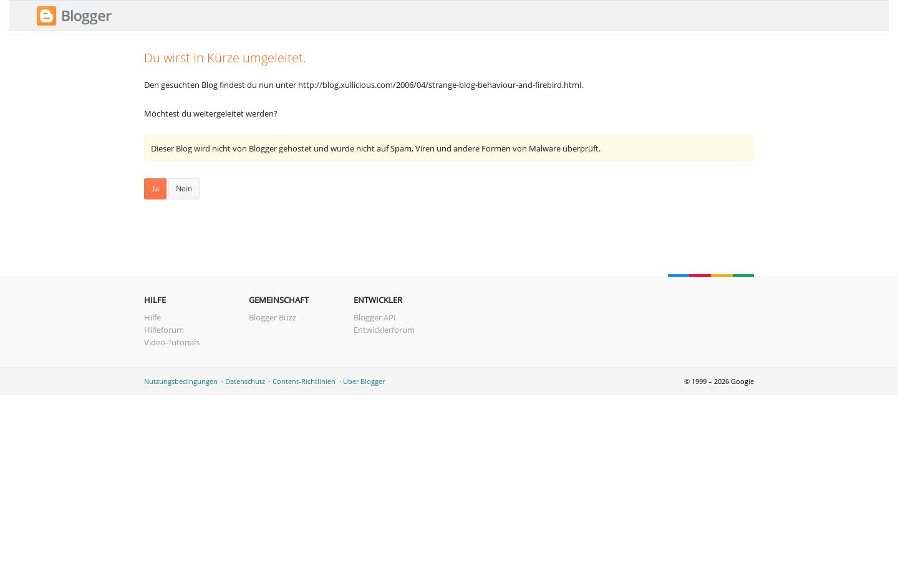Open the Entwicklerforum link
Viewport: 898px width, 561px height.
point(384,330)
